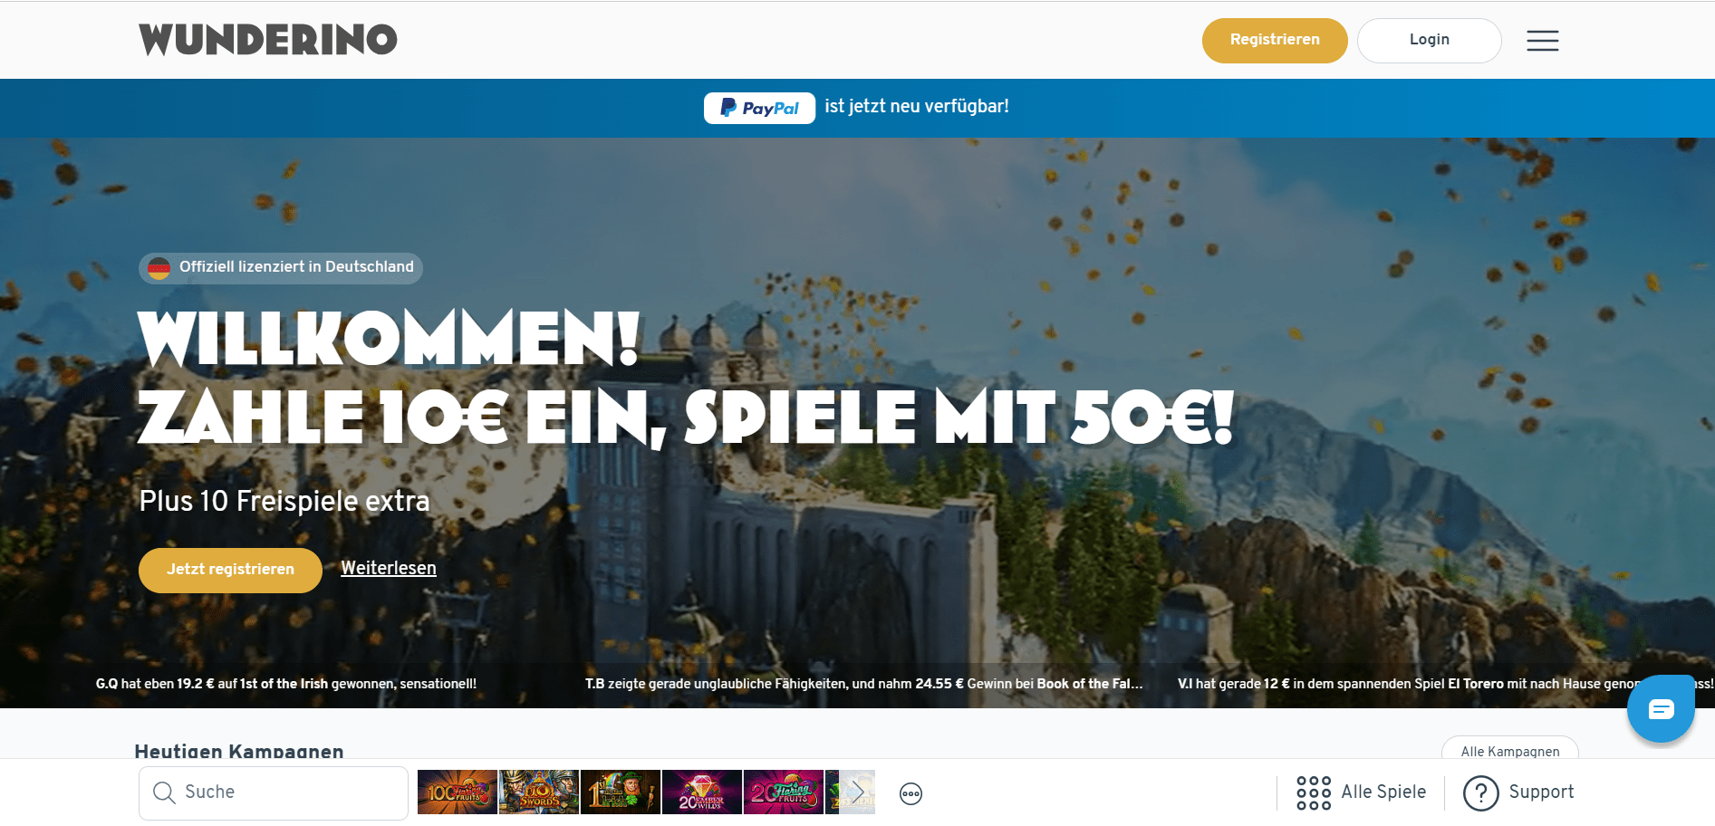This screenshot has height=826, width=1715.
Task: Click 'ist jetzt neu verfügbar!' banner text
Action: (x=917, y=107)
